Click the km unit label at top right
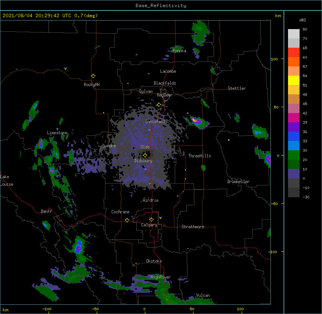 pyautogui.click(x=278, y=16)
